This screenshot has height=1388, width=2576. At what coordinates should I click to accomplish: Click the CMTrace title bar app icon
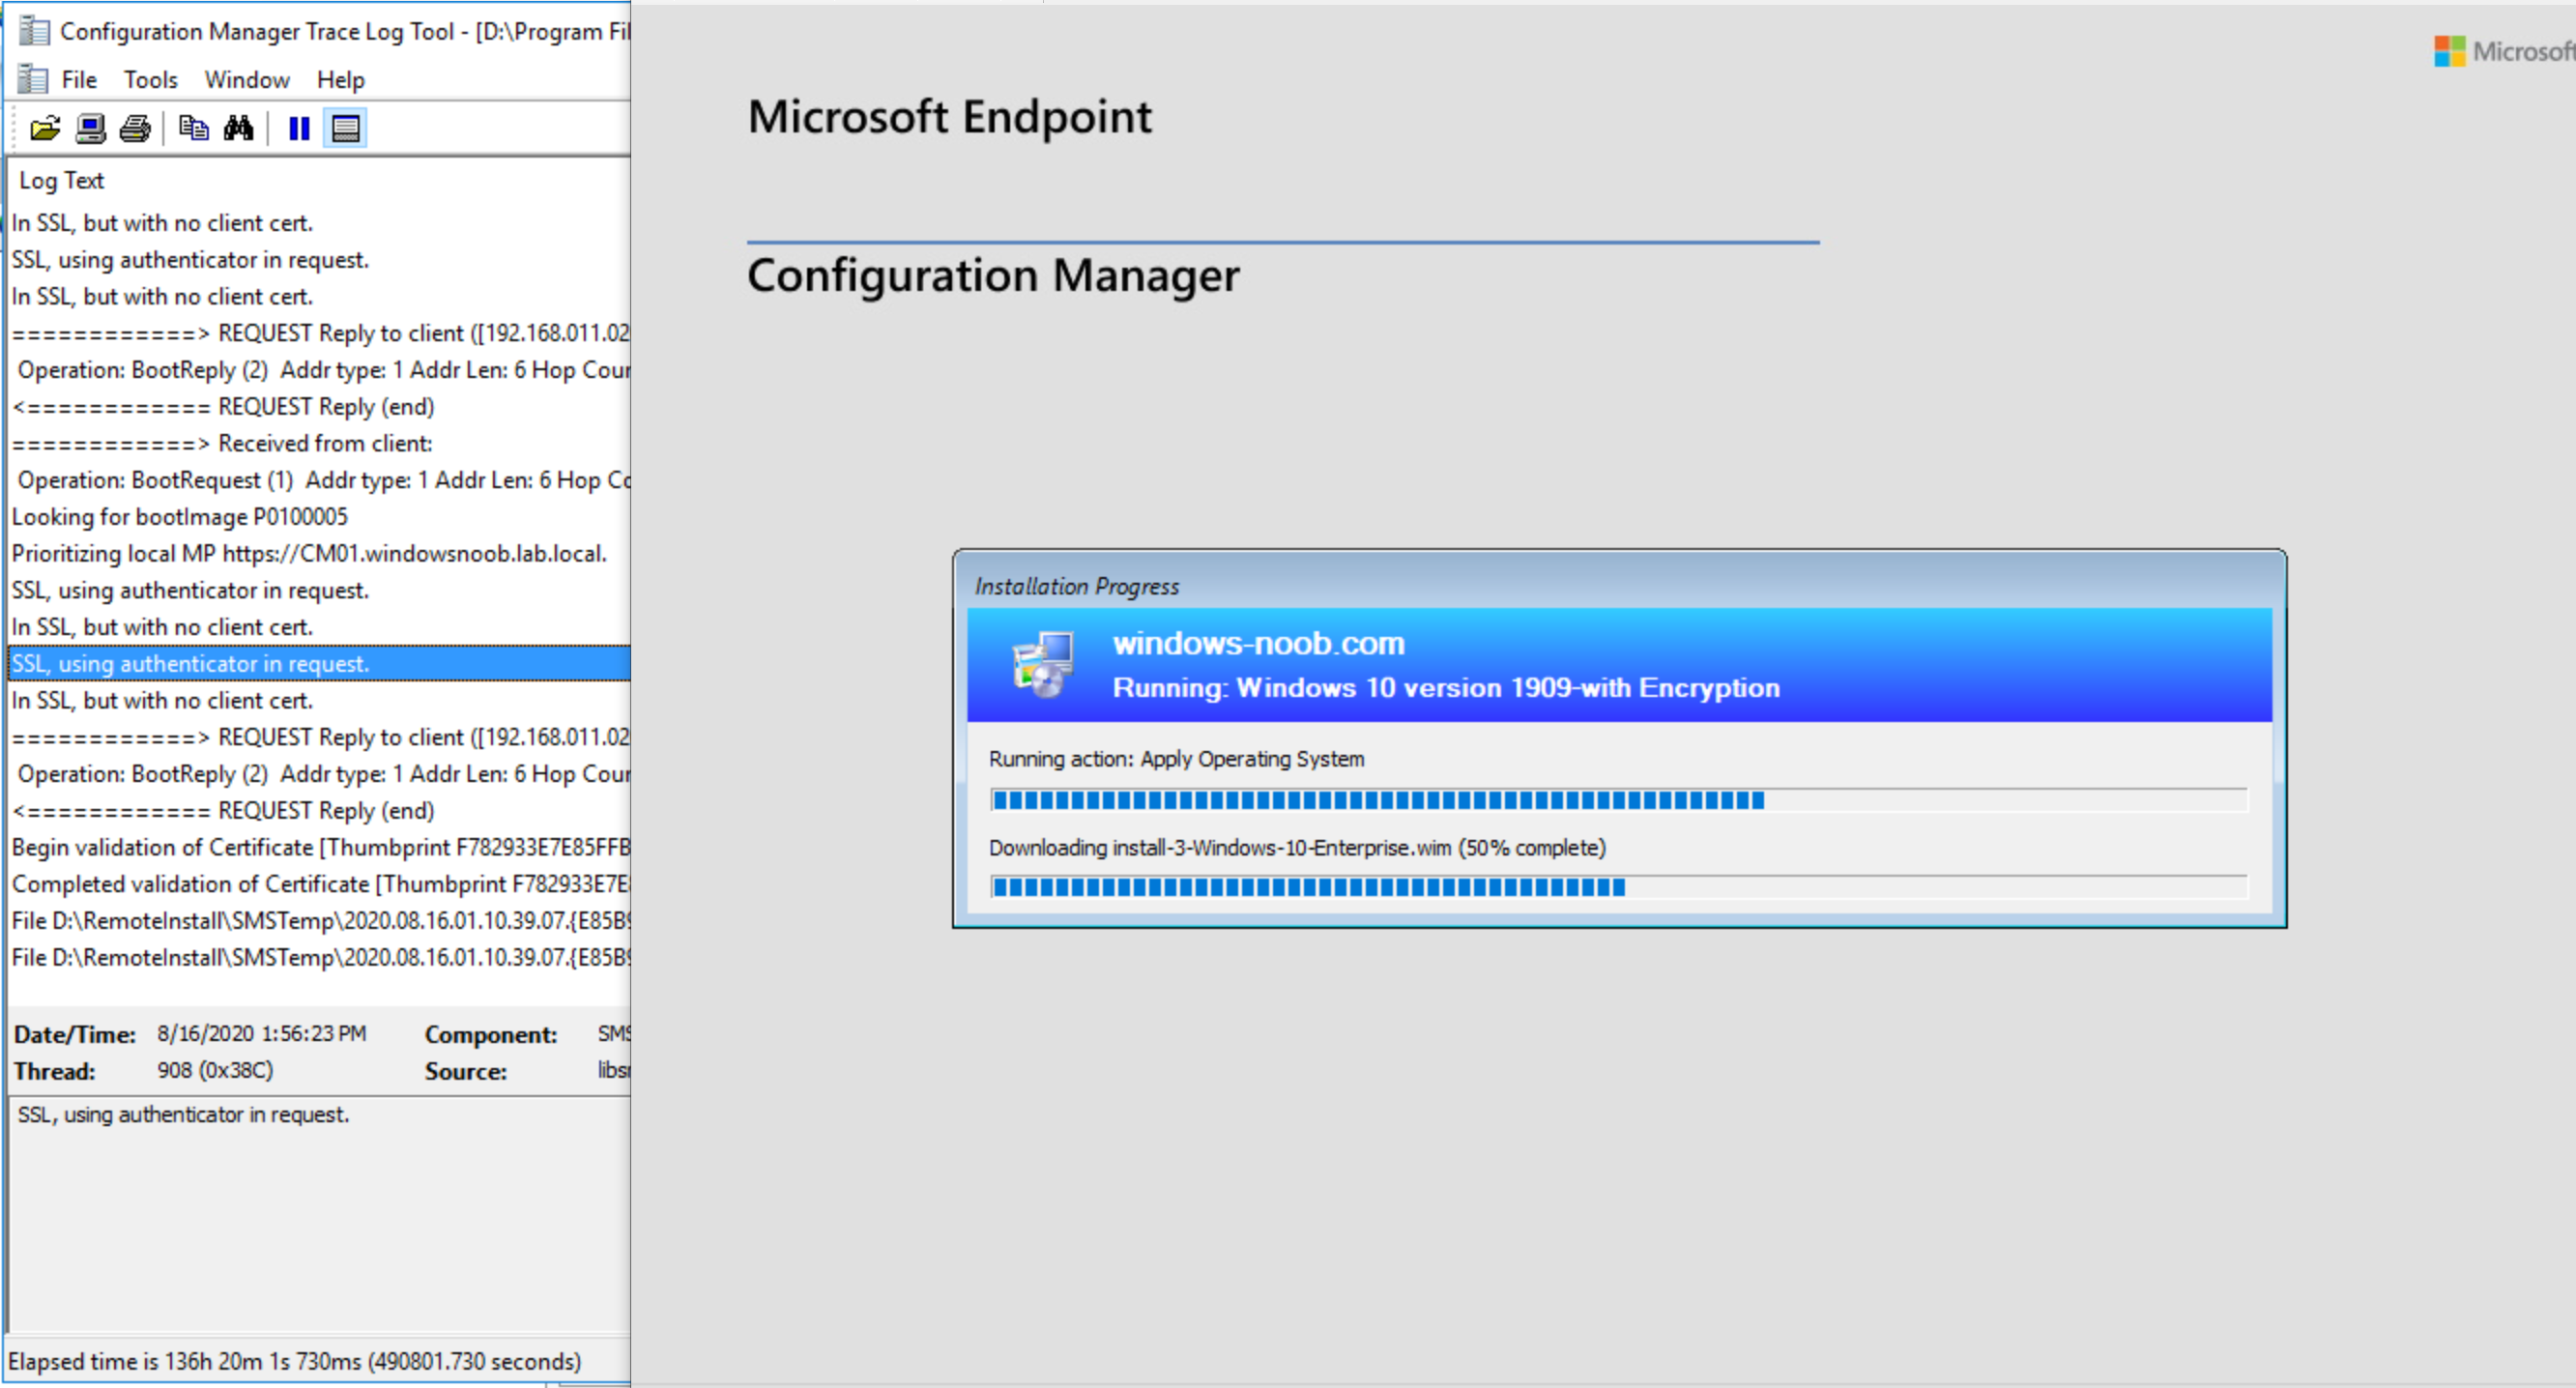[34, 31]
